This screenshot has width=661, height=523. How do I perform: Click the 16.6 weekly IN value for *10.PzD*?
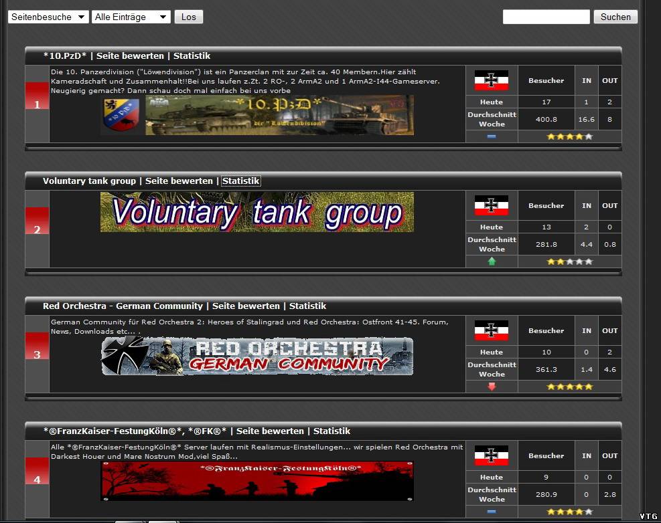pos(587,119)
